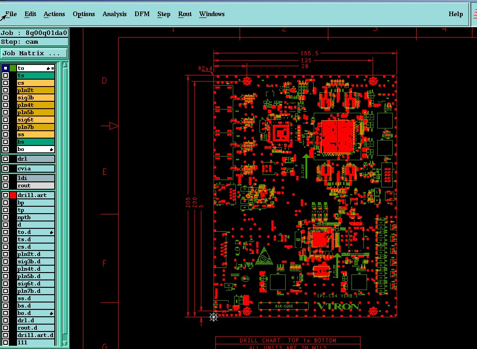Select the 'bp' layer name
Image resolution: width=477 pixels, height=349 pixels.
(35, 203)
